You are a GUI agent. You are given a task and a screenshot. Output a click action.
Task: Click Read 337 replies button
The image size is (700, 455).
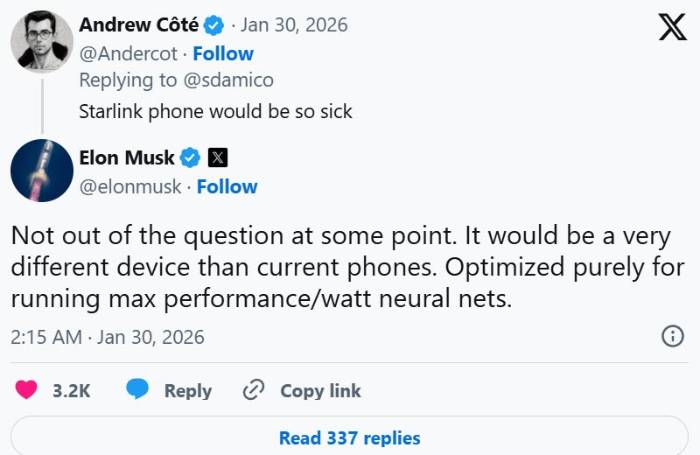tap(349, 437)
